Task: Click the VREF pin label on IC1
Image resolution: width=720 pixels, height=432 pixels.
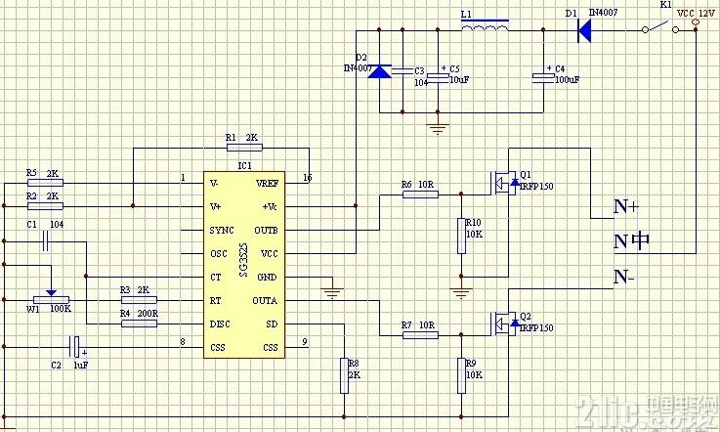Action: tap(267, 184)
